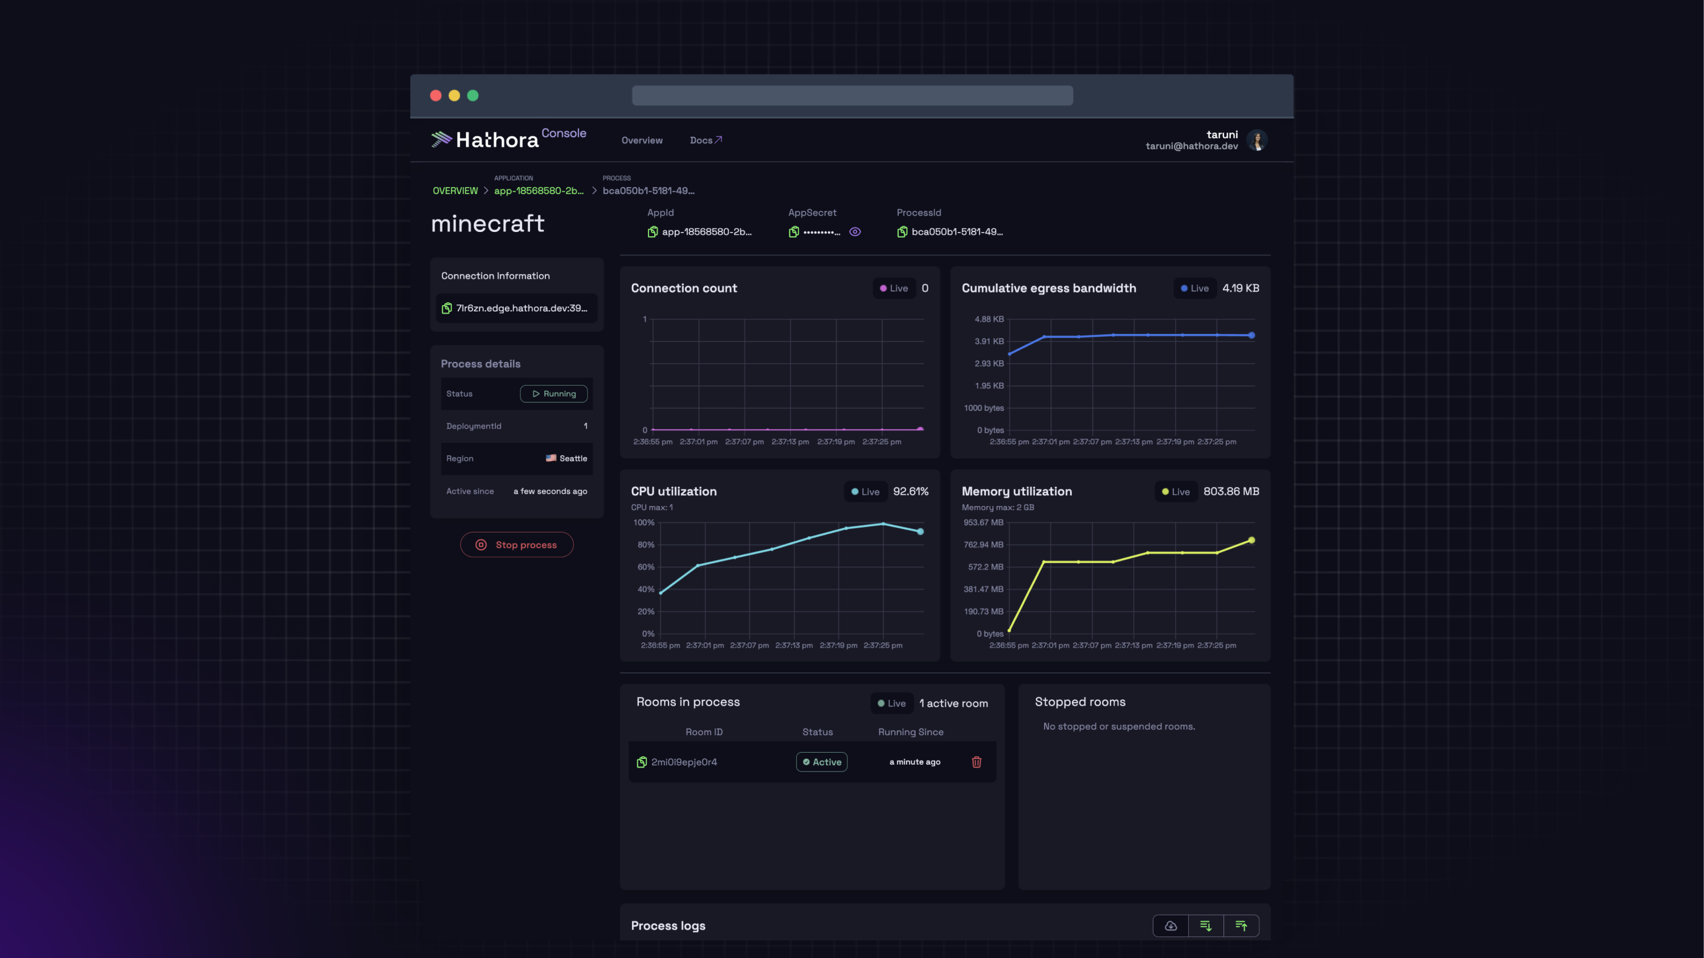
Task: Click the latest egress bandwidth data point
Action: [x=1252, y=335]
